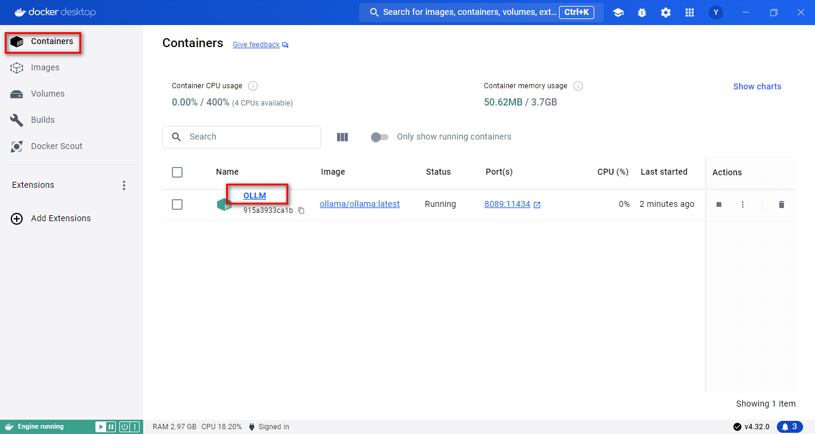Sort by the Port(s) column header

(x=499, y=172)
